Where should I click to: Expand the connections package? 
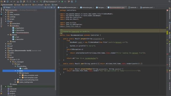(x=8, y=23)
